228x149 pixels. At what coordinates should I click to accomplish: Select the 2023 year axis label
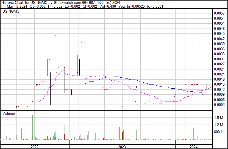122,147
